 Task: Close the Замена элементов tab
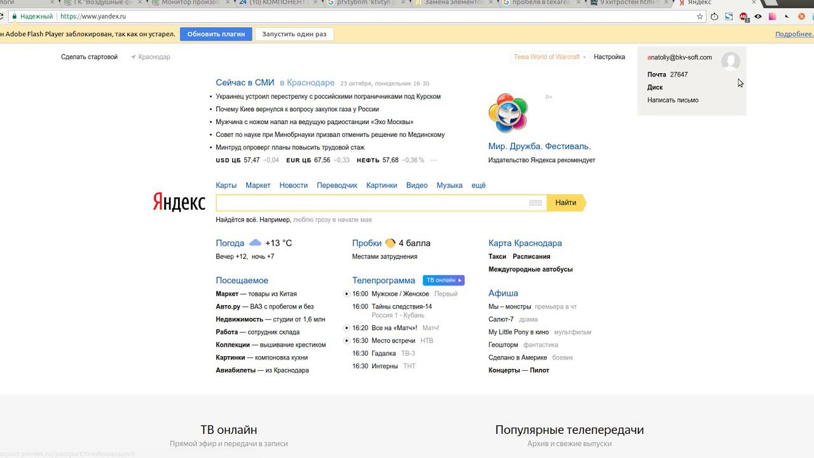click(x=492, y=3)
